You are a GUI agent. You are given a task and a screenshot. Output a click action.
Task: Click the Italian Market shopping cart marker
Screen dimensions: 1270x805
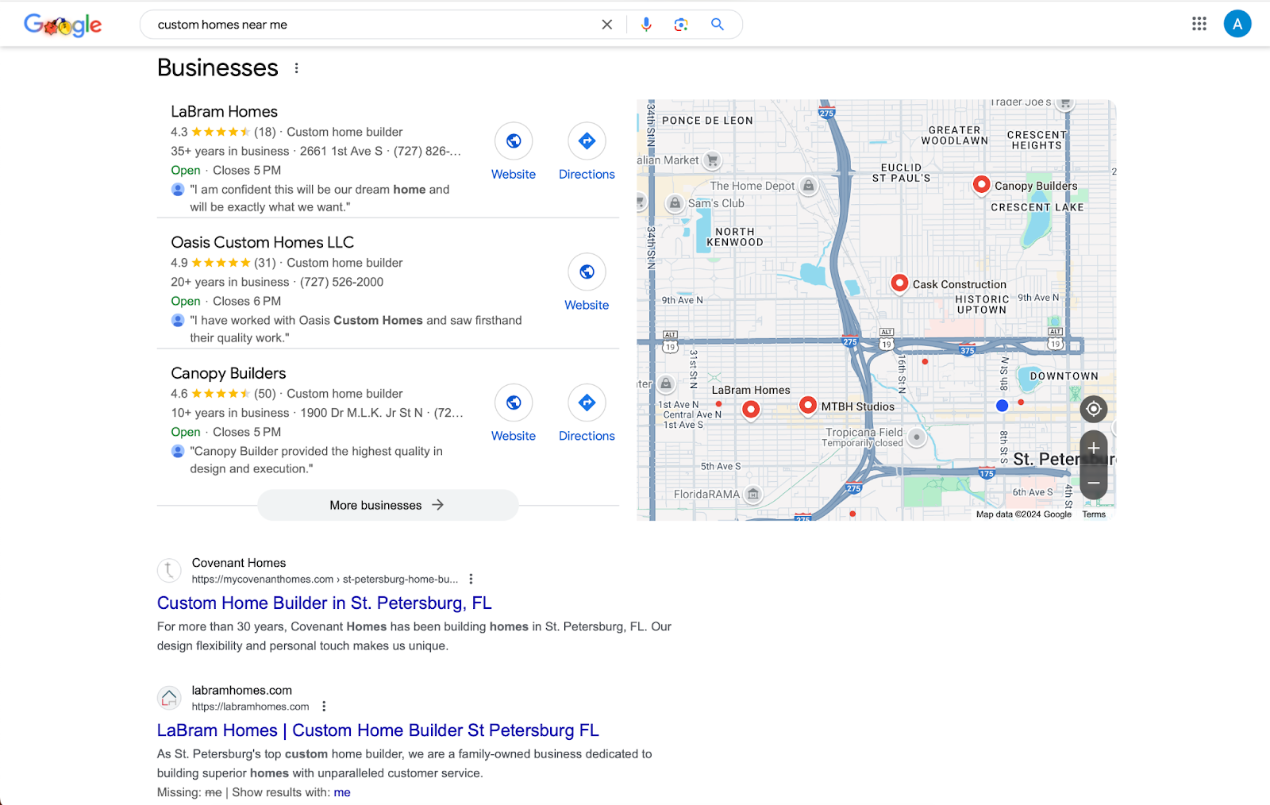(713, 160)
